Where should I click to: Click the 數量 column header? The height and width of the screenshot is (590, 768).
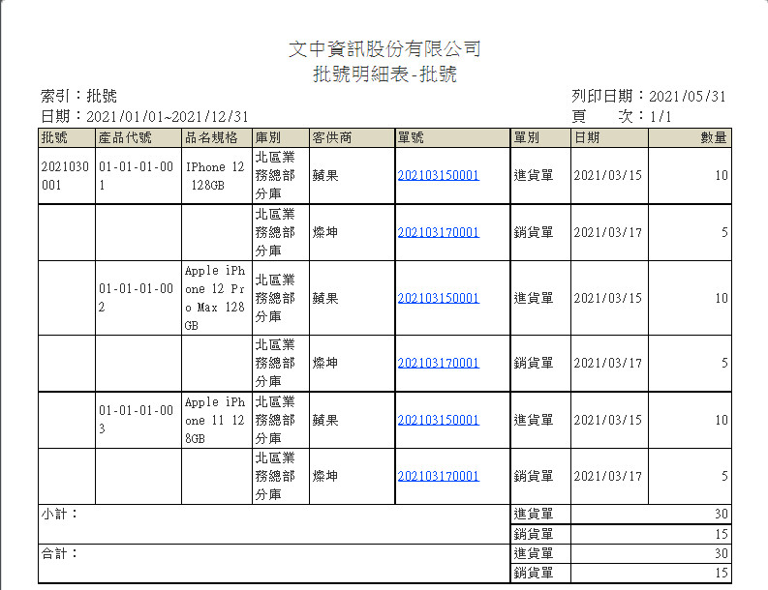point(713,137)
